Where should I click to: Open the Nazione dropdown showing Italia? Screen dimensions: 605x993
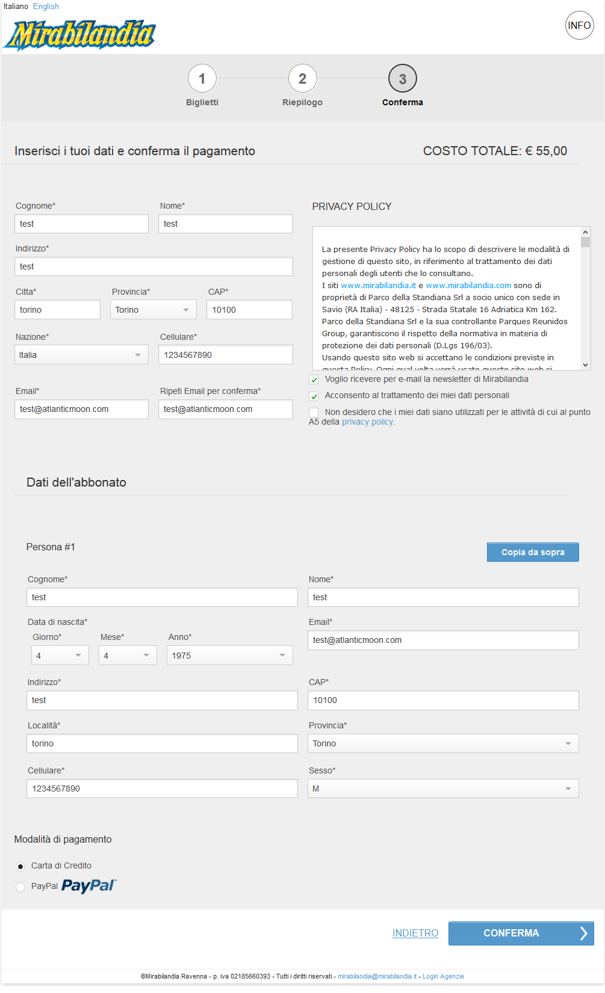[x=81, y=355]
